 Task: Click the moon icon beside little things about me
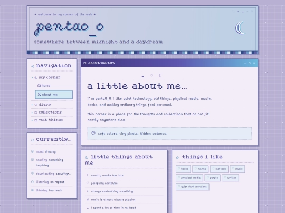87,157
